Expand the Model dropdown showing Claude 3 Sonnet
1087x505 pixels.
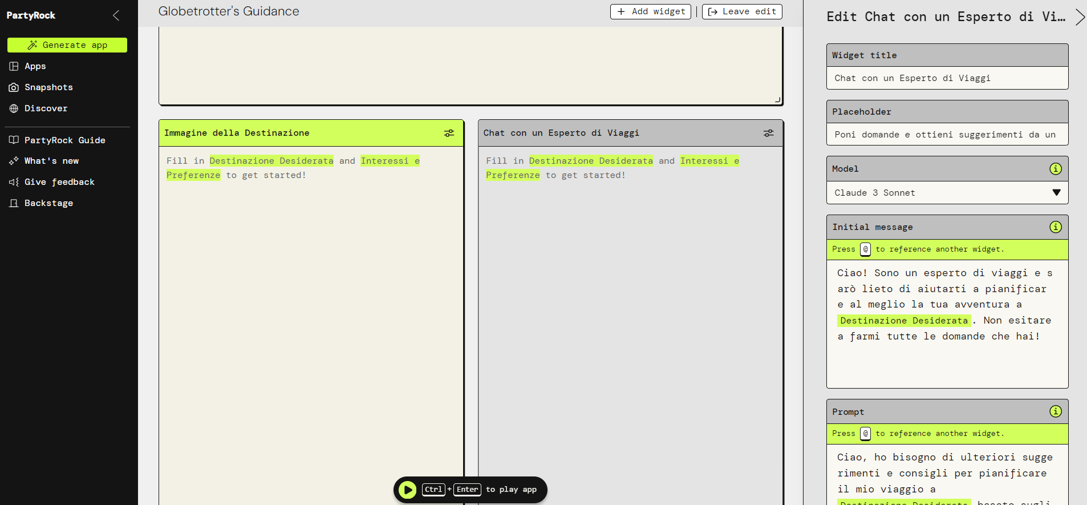(947, 193)
